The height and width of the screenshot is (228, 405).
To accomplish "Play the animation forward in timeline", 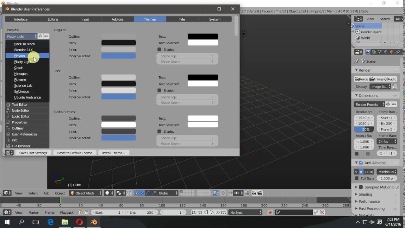I will click(x=212, y=212).
